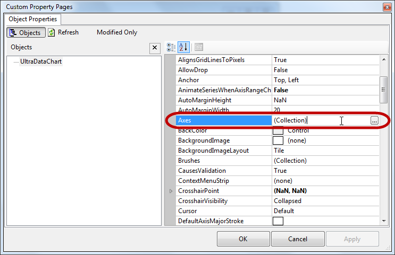395x255 pixels.
Task: Select UltraDataChart in the objects tree
Action: tap(41, 61)
